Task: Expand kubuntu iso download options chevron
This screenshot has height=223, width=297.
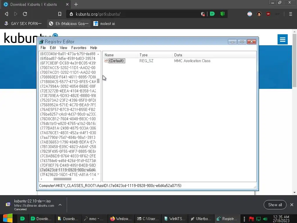Action: click(60, 205)
